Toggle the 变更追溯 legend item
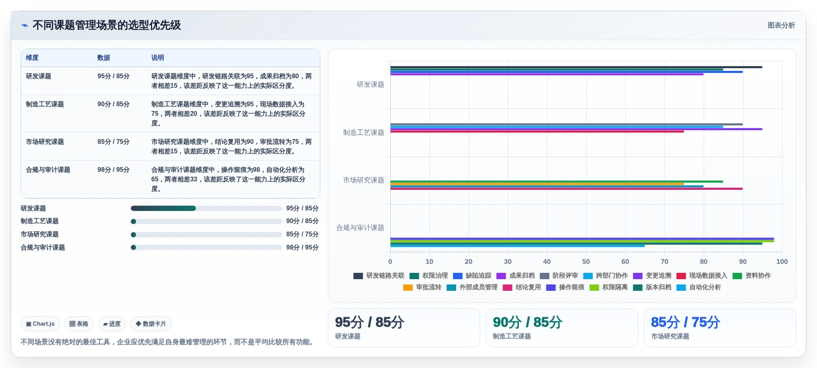Screen dimensions: 817x368 pos(652,275)
